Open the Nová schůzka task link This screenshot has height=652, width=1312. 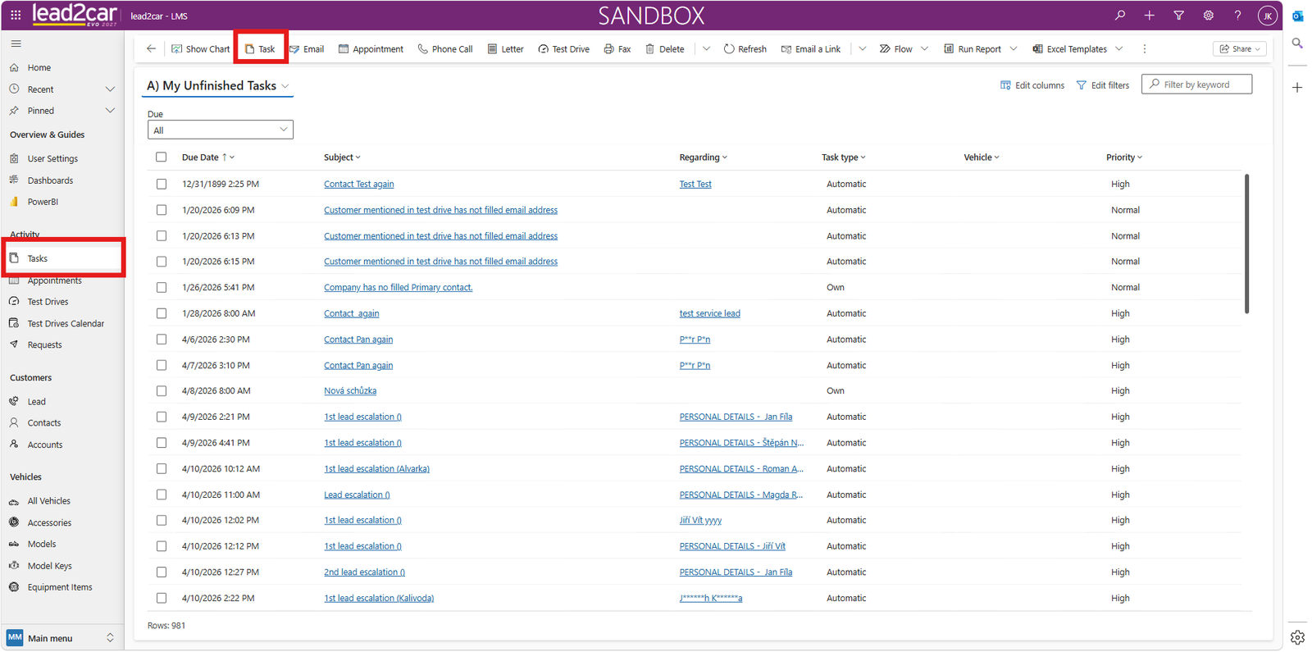pos(350,391)
